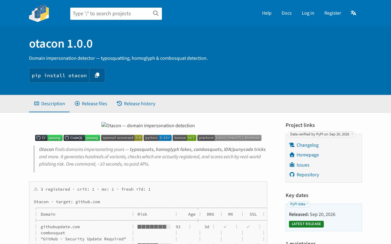Click the Log in link
Screen dimensions: 391x244
[x=308, y=13]
